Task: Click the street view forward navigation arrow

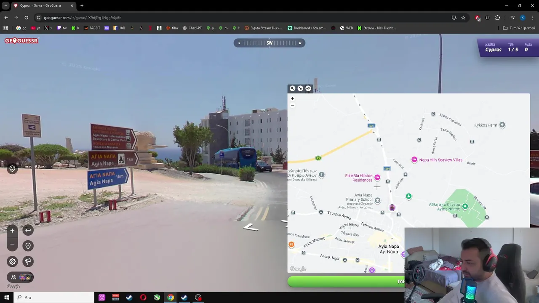Action: [251, 227]
